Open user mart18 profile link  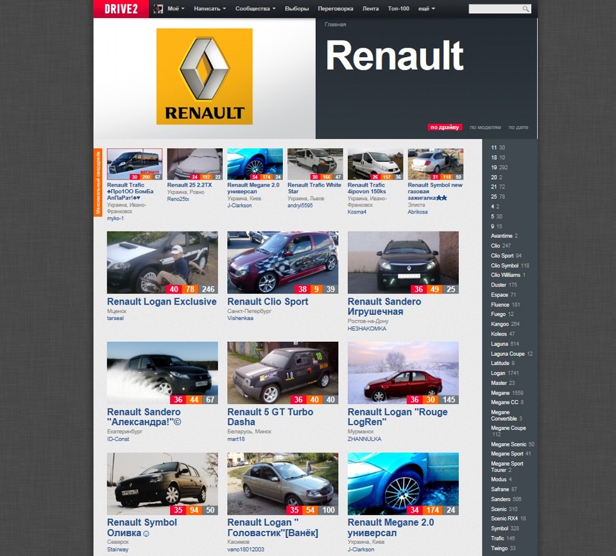pyautogui.click(x=236, y=439)
